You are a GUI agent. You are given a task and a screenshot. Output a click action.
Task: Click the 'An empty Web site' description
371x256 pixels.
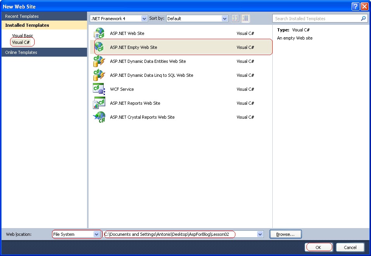pyautogui.click(x=295, y=38)
